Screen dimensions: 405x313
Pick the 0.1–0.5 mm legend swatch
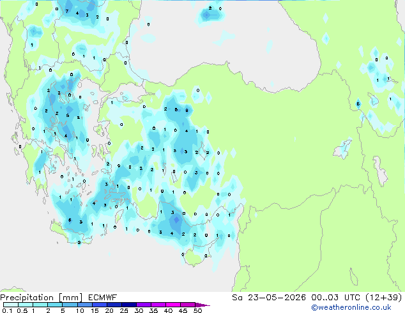tap(11, 305)
